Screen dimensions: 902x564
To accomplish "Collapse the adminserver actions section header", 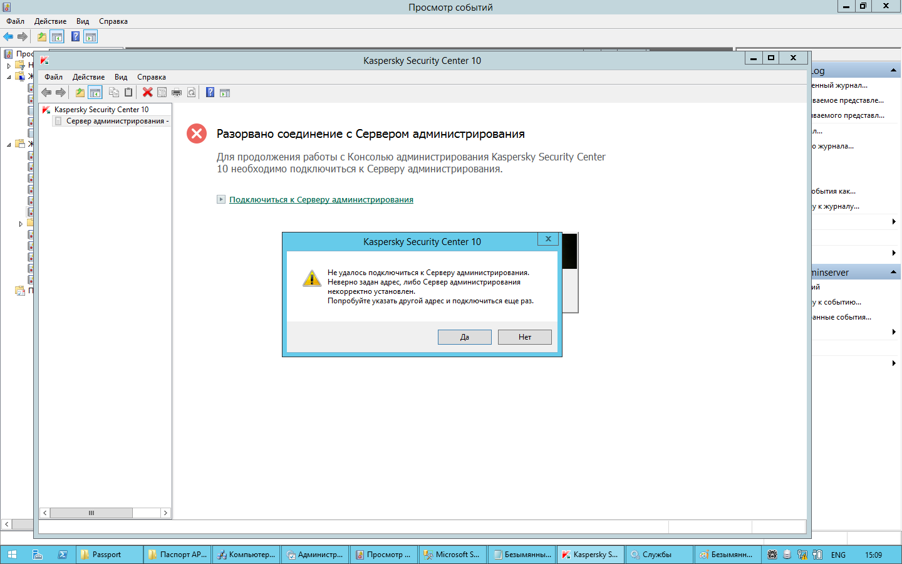I will click(893, 272).
